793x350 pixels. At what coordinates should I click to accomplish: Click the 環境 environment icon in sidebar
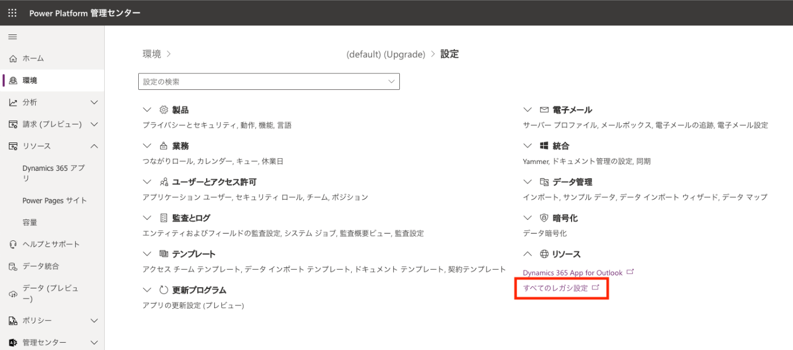(13, 81)
